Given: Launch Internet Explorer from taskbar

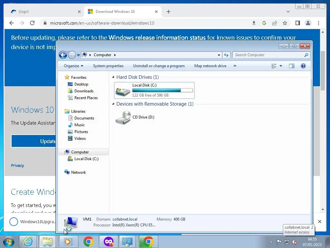Looking at the screenshot, I should [28, 242].
